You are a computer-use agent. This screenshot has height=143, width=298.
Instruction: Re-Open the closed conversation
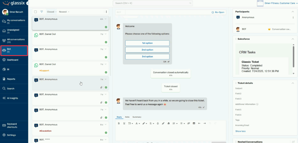(x=218, y=12)
